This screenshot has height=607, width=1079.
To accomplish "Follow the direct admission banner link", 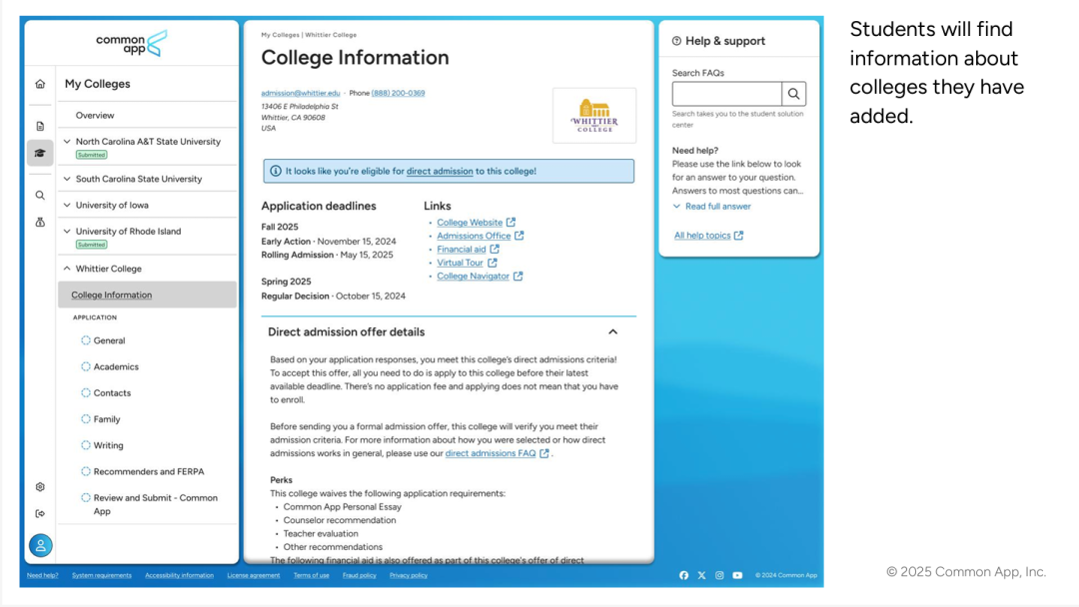I will pyautogui.click(x=440, y=171).
